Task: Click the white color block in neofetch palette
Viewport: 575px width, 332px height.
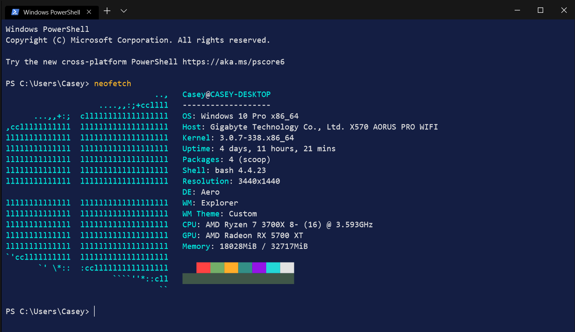Action: coord(287,268)
